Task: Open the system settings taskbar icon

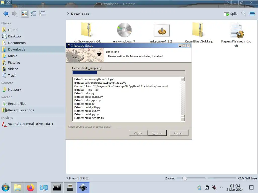Action: point(44,187)
